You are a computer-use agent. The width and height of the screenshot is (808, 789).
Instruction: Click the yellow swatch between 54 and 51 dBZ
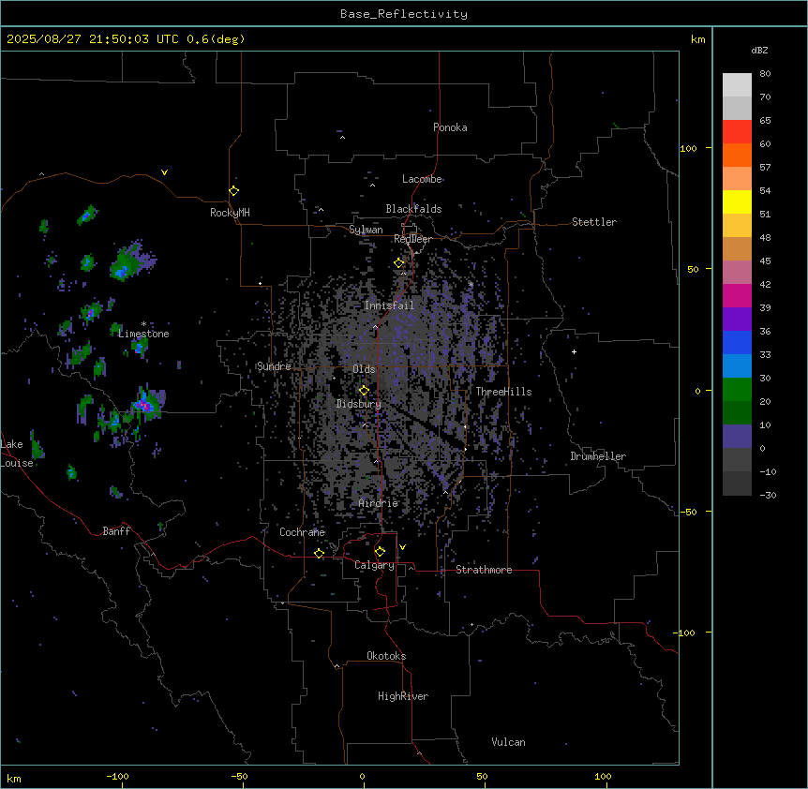tap(737, 201)
